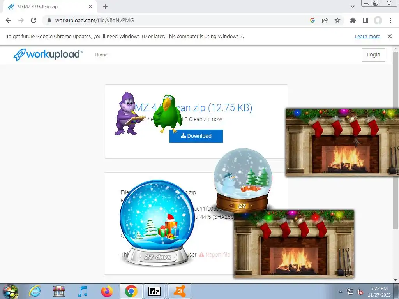Launch Firefox from the taskbar
The height and width of the screenshot is (299, 399).
[107, 291]
